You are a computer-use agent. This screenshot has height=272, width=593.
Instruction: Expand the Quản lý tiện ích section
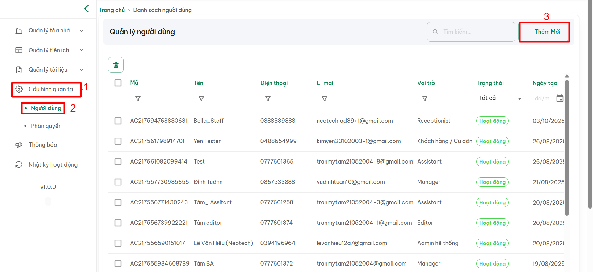click(x=49, y=50)
